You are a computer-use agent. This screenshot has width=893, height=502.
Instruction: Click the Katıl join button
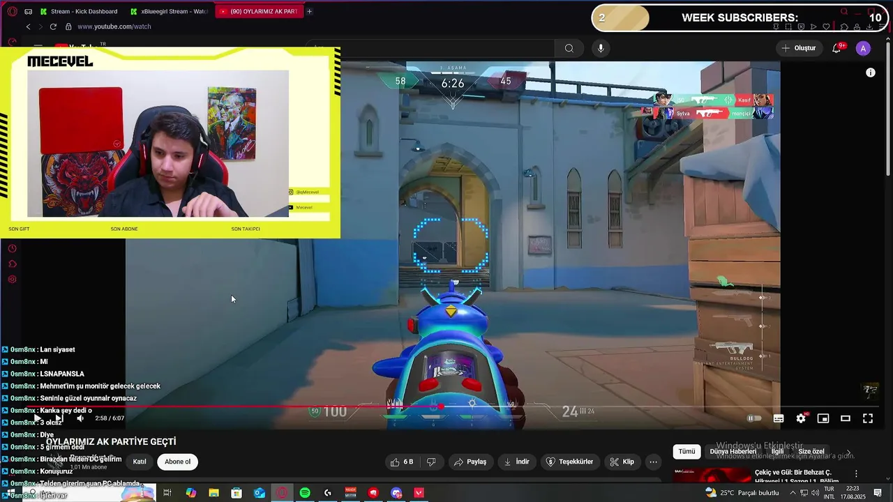pos(140,462)
